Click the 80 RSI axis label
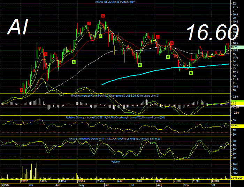 point(234,120)
